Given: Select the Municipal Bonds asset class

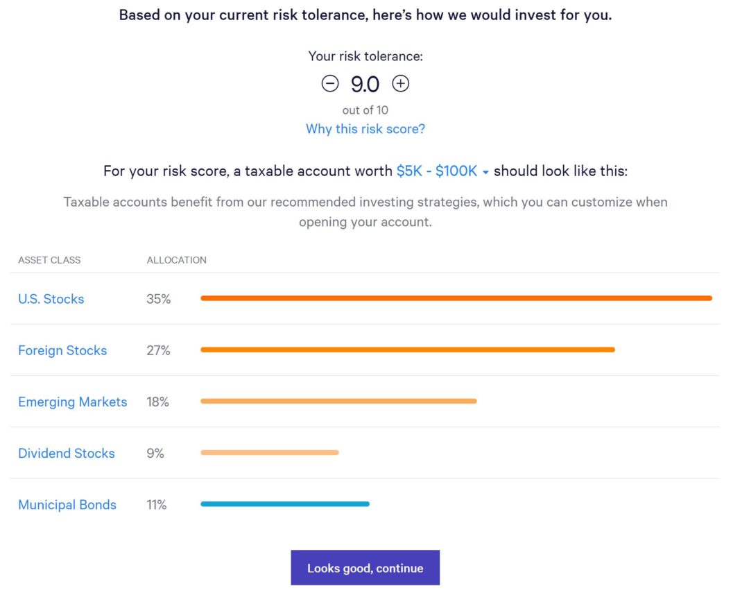Looking at the screenshot, I should click(67, 505).
